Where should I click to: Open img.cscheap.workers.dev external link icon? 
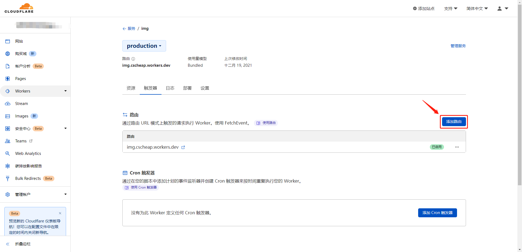(183, 147)
